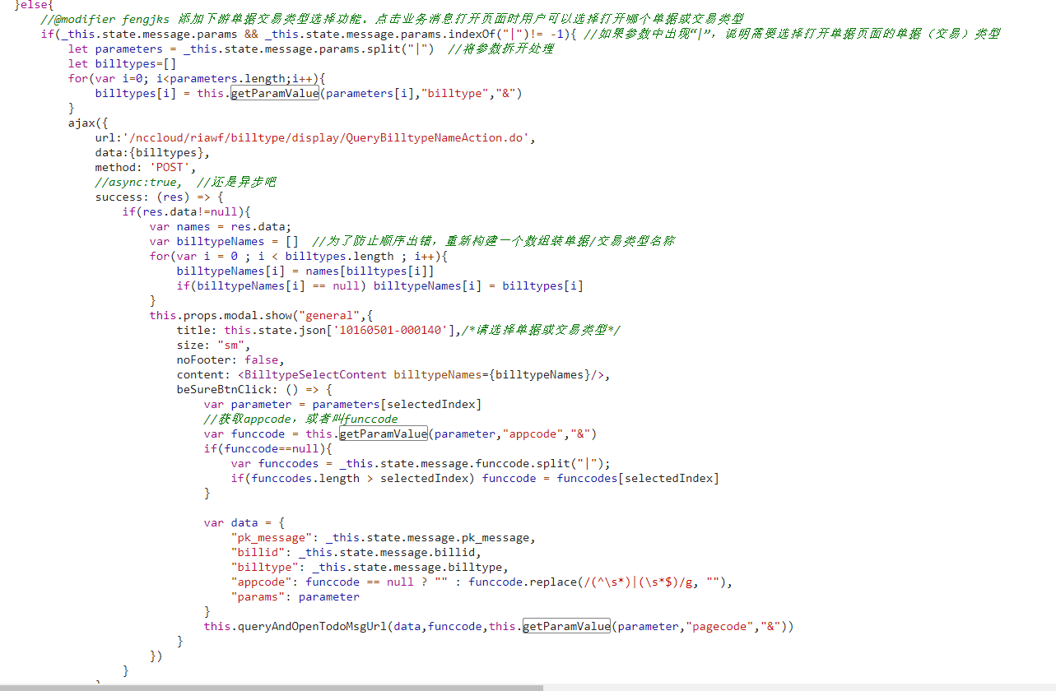Click getParamValue in the "billtypes[i] =" line
The width and height of the screenshot is (1056, 691).
tap(275, 93)
